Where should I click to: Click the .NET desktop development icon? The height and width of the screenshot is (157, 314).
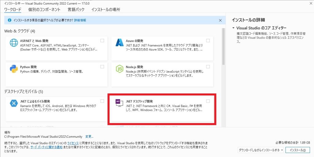[x=118, y=103]
